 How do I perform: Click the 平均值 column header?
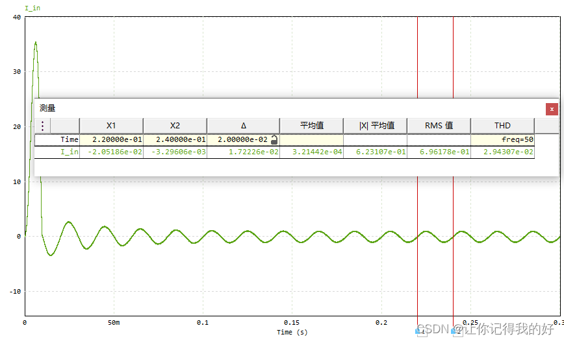click(311, 126)
